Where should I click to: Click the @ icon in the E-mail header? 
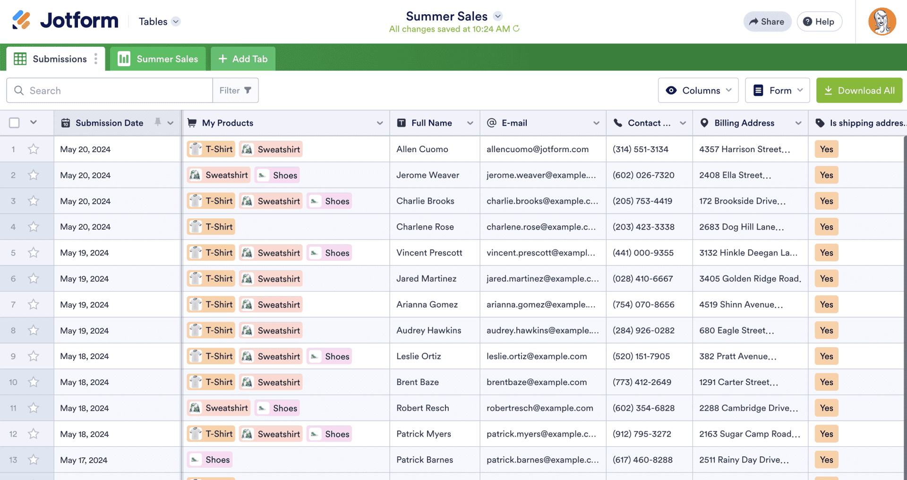point(491,123)
